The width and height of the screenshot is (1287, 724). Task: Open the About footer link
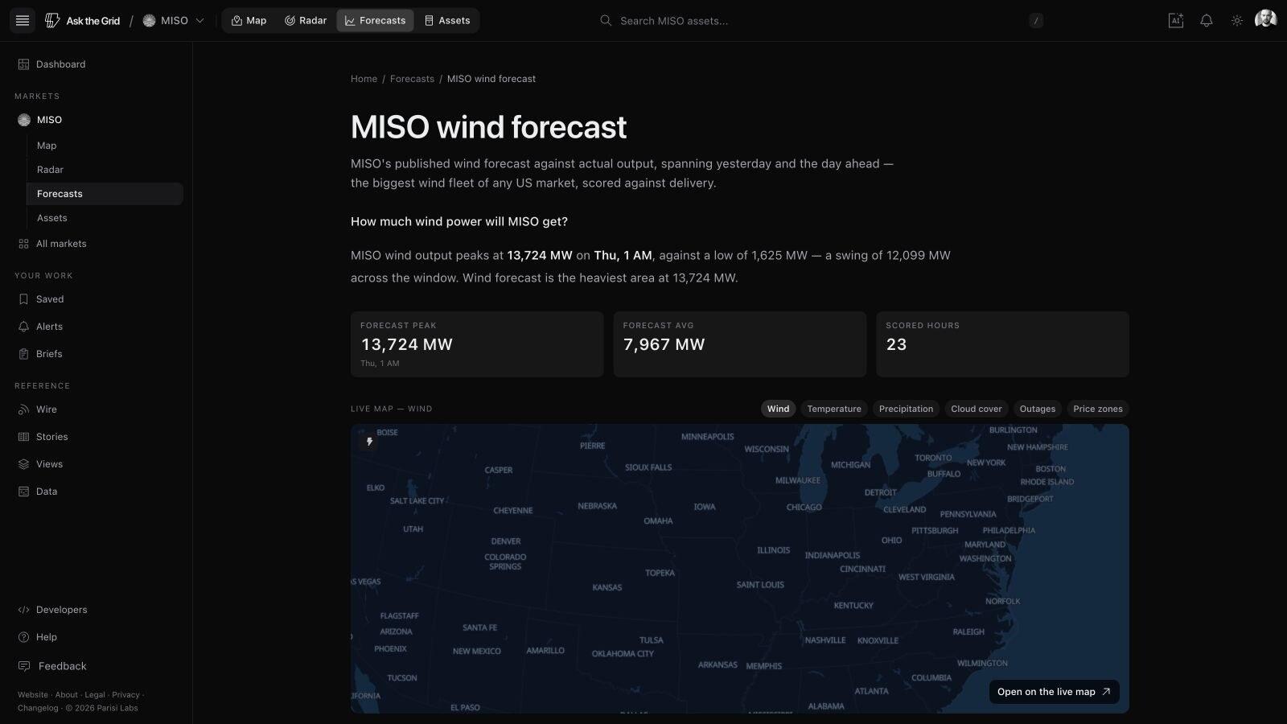67,695
